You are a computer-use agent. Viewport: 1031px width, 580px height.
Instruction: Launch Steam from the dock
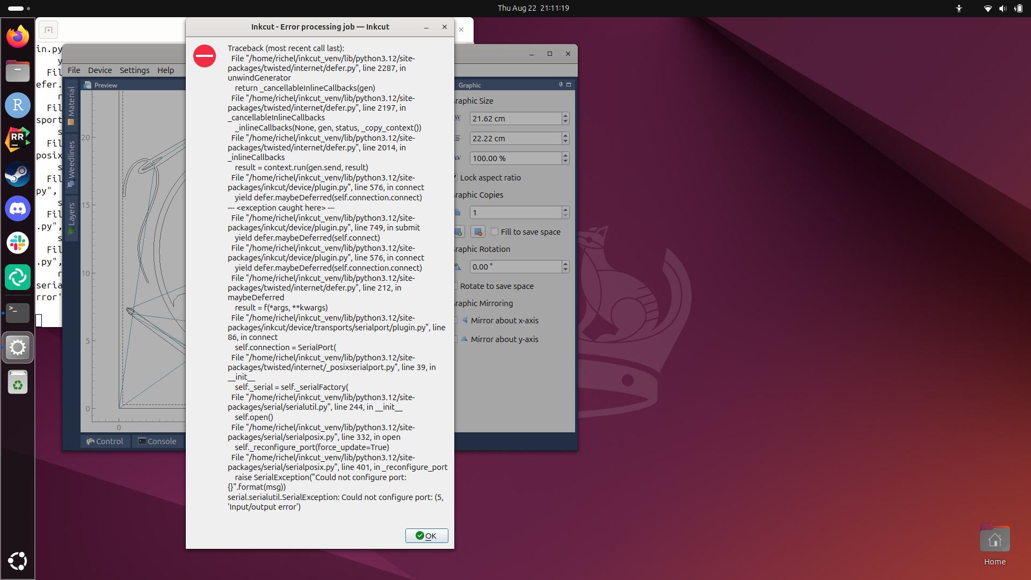point(18,174)
